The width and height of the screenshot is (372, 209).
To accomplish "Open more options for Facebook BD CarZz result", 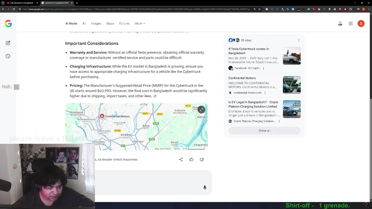I will coord(263,68).
